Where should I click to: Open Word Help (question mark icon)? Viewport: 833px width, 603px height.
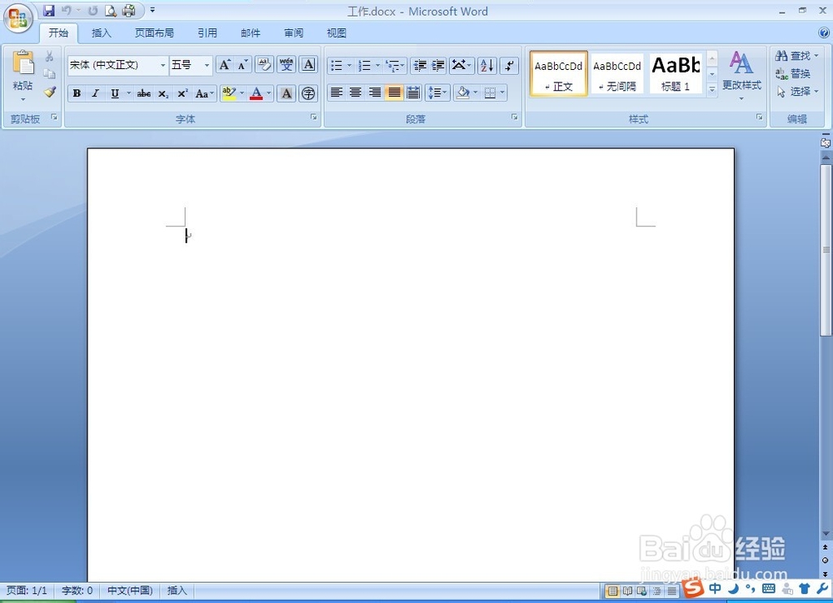coord(824,33)
